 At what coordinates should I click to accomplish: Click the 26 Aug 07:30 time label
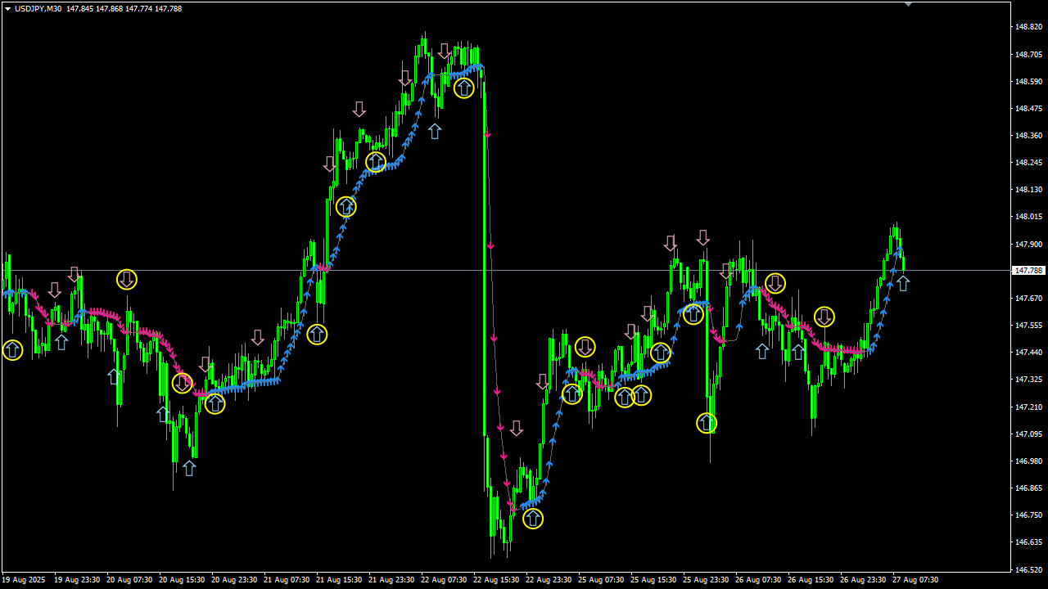(x=758, y=580)
